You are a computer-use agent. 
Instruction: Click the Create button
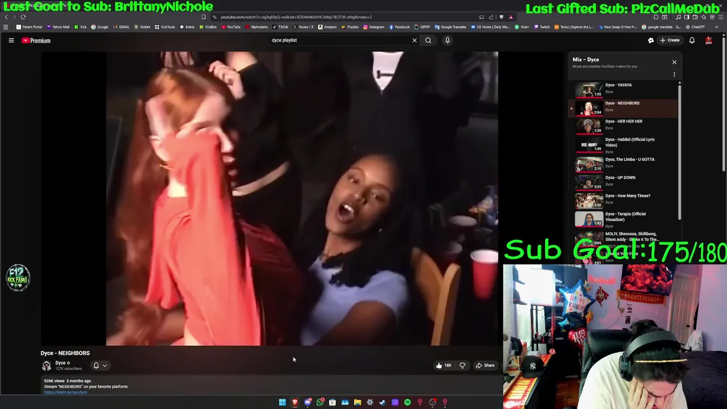670,40
